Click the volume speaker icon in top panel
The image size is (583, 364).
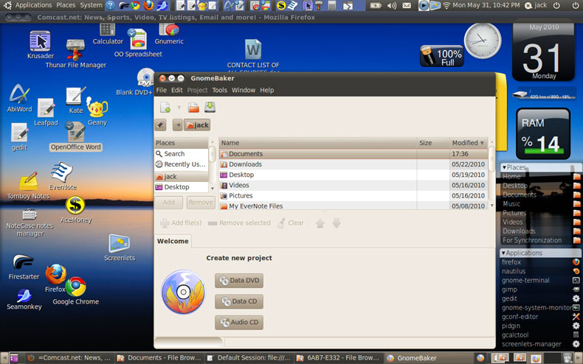pos(392,5)
